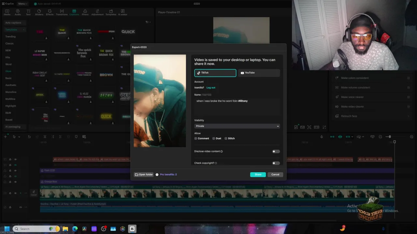Tick the Stitch checkbox
The width and height of the screenshot is (417, 234).
[226, 138]
